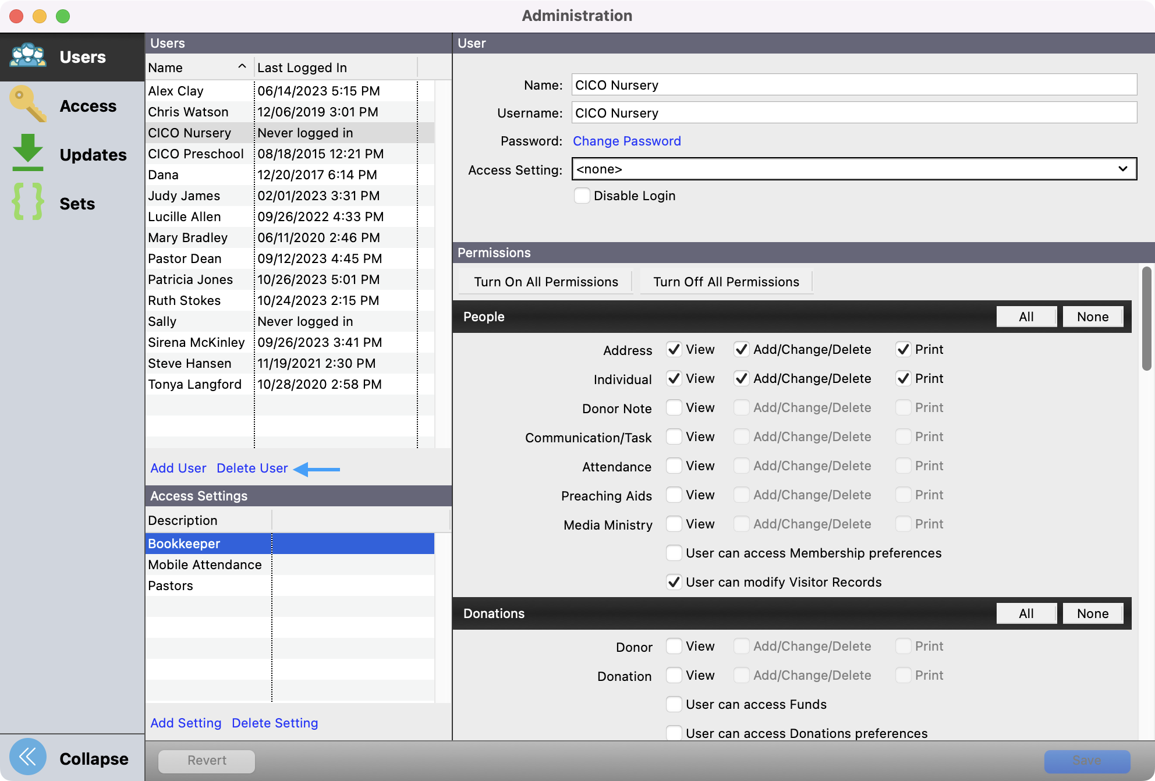The image size is (1155, 781).
Task: Click the yellow minimize window button
Action: point(40,16)
